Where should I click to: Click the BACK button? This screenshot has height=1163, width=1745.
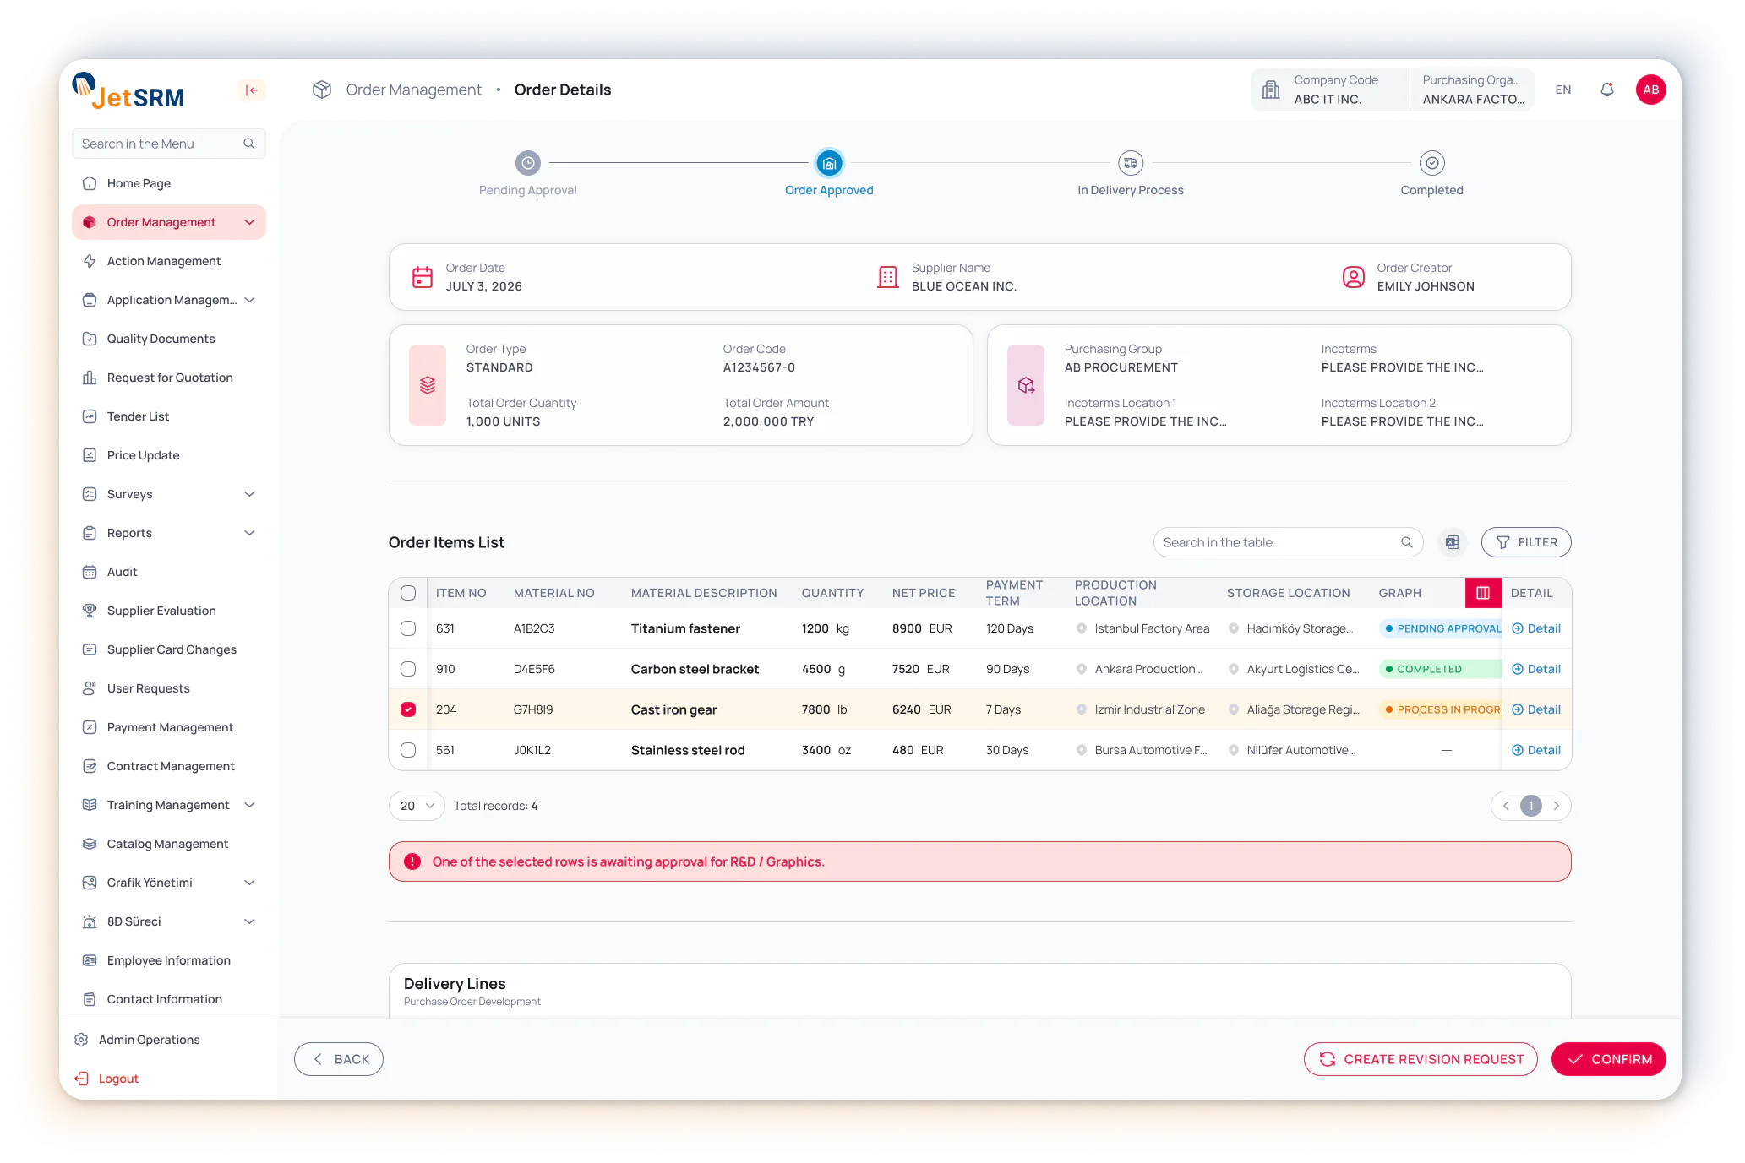[x=339, y=1059]
